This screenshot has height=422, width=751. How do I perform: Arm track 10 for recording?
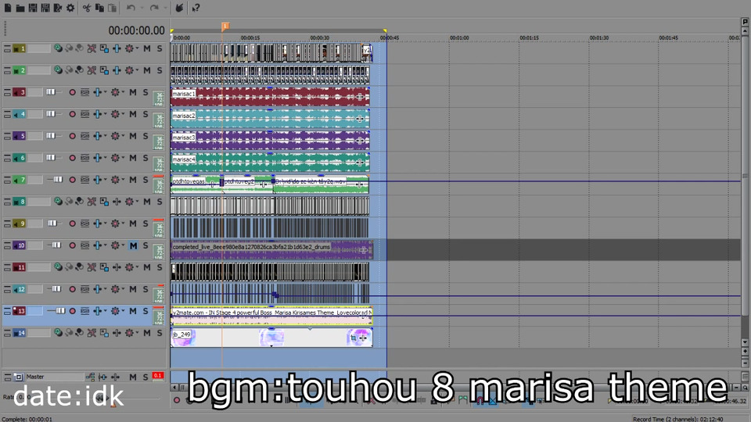[72, 245]
